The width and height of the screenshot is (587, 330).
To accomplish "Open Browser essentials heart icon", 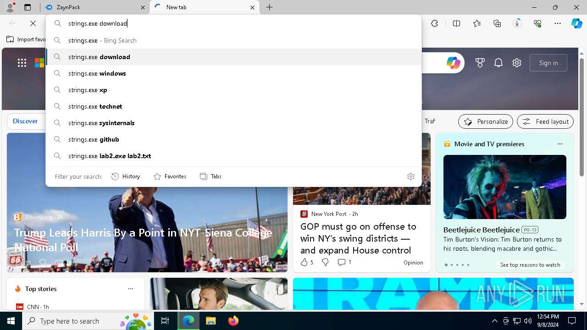I will (537, 23).
